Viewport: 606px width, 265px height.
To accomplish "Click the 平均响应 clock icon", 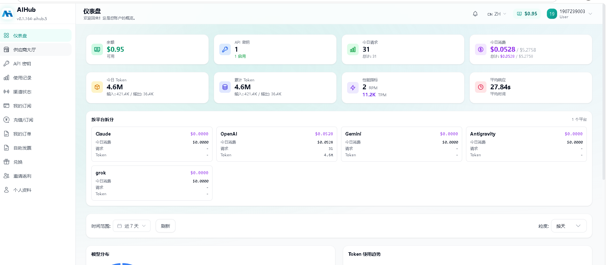I will [x=481, y=87].
